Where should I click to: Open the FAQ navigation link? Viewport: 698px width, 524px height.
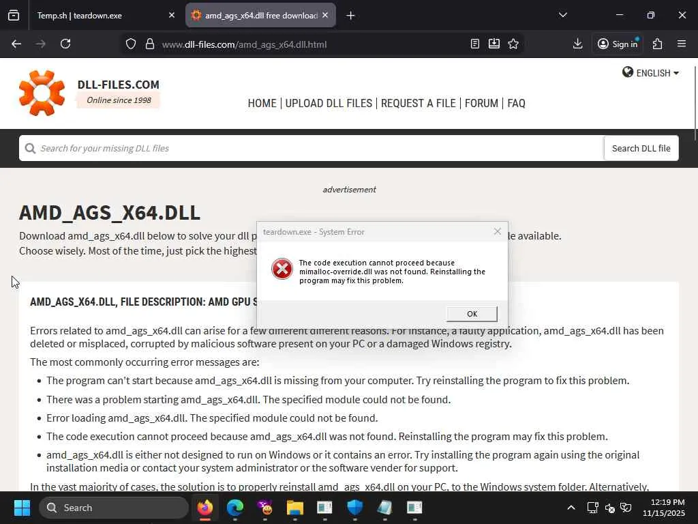click(517, 104)
